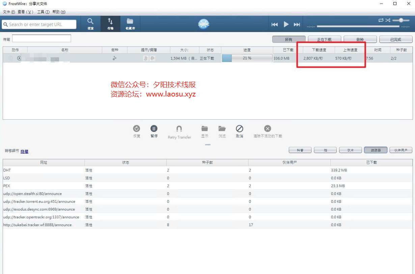Sort transfers by 状态 column header in top table
Screen dimensions: 415x274
coord(210,50)
